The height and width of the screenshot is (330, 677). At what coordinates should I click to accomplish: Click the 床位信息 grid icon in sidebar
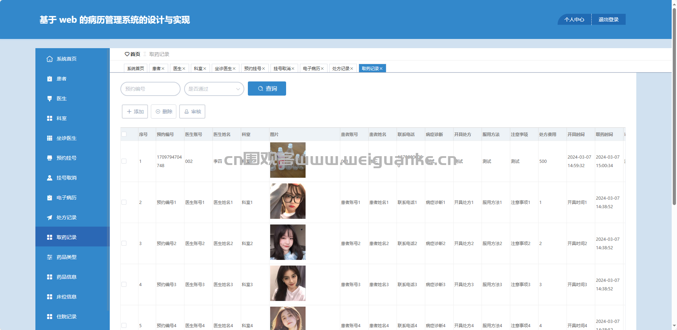[50, 297]
